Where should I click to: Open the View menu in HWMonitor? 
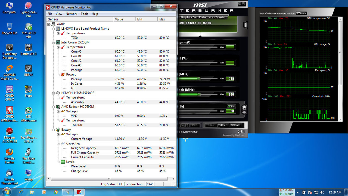59,14
